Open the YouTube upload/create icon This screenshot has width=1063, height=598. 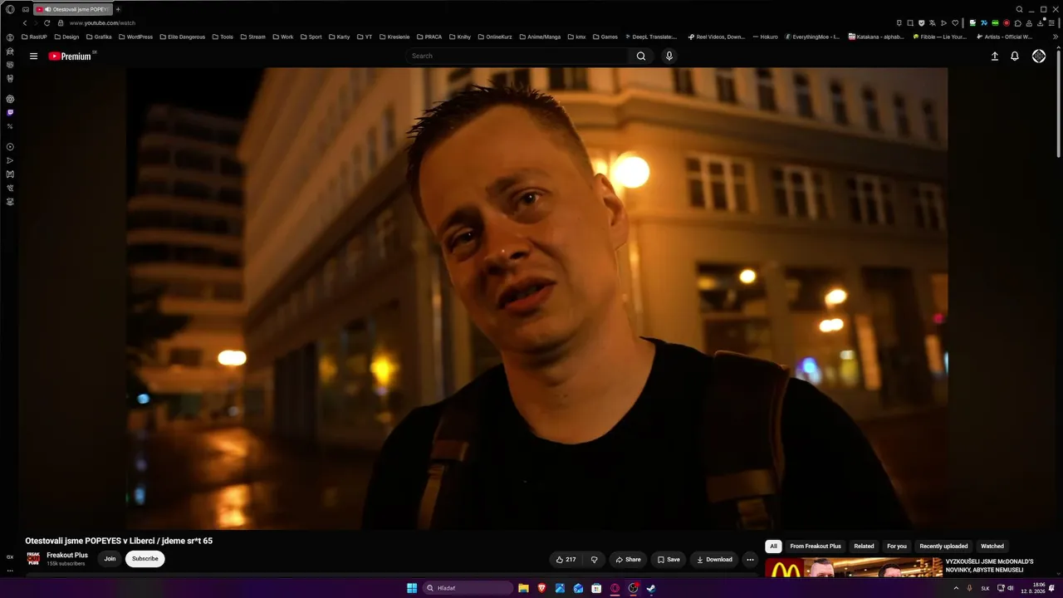coord(995,56)
